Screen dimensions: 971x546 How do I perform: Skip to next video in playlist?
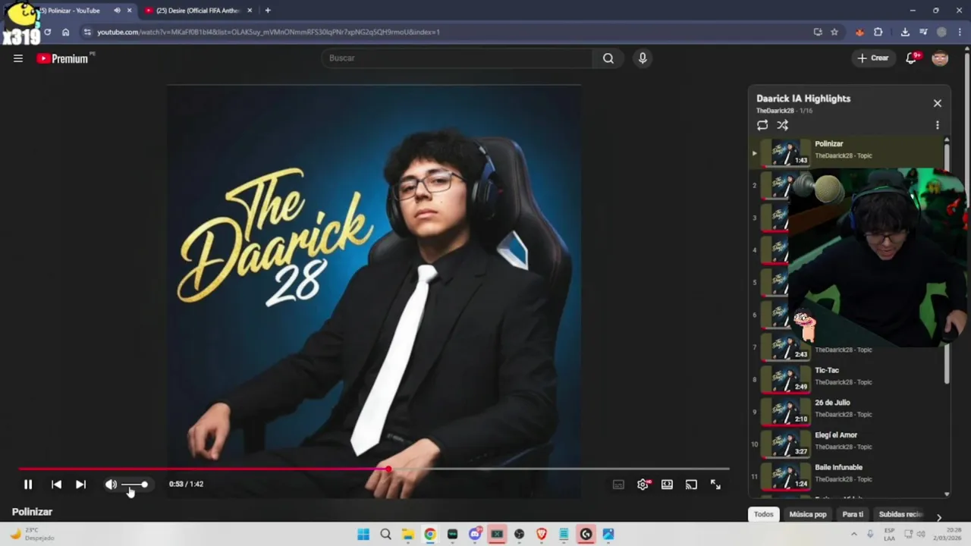pos(80,485)
